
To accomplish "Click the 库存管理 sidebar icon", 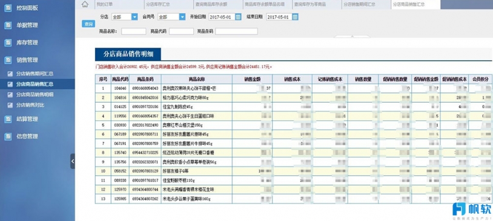I will tap(8, 43).
